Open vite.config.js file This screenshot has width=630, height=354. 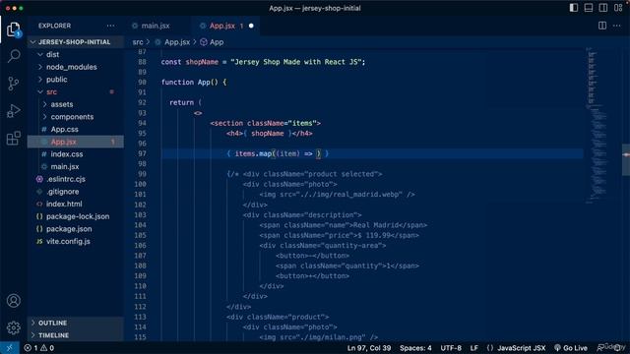coord(76,241)
